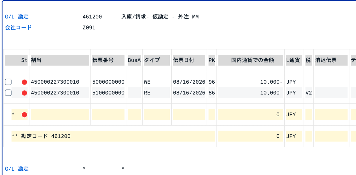Viewport: 356px width, 175px height.
Task: Click posting key 96 cell
Action: pyautogui.click(x=212, y=82)
